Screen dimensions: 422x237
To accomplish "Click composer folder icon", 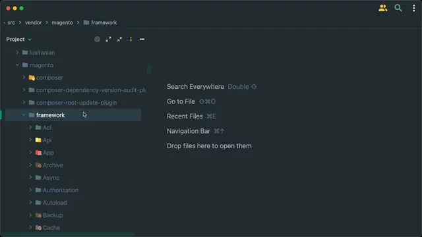I will [32, 78].
